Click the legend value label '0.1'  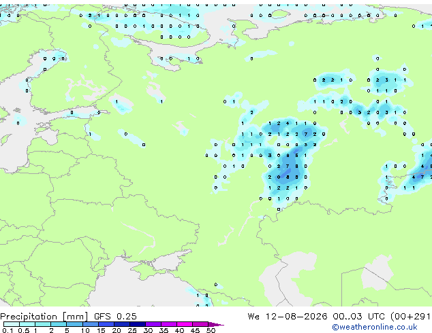[x=7, y=330]
